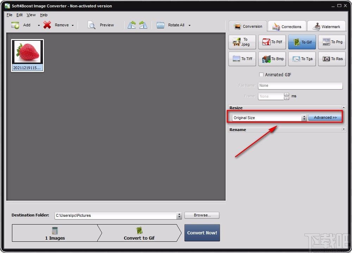This screenshot has width=352, height=253.
Task: Expand the Rename section
Action: 344,129
